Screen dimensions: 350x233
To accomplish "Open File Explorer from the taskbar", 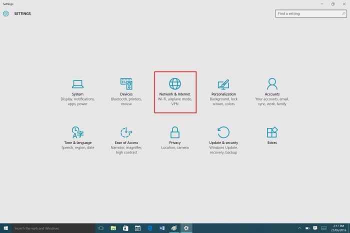I will [113, 228].
